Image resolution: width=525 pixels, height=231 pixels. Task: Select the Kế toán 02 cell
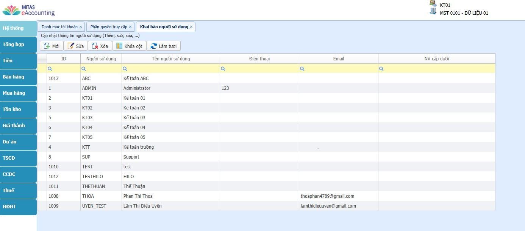[x=171, y=108]
